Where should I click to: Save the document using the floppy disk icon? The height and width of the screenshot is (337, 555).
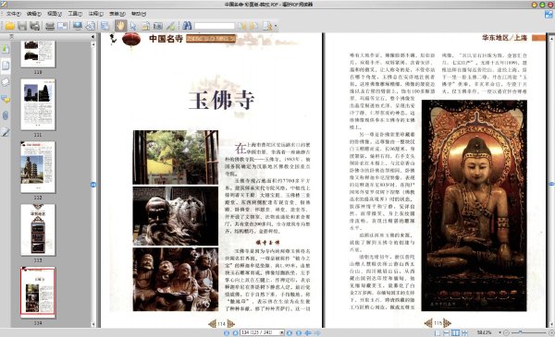[22, 26]
